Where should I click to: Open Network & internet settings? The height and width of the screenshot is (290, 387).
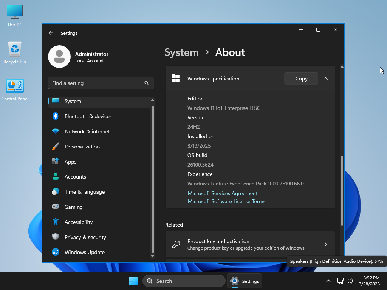(99, 131)
